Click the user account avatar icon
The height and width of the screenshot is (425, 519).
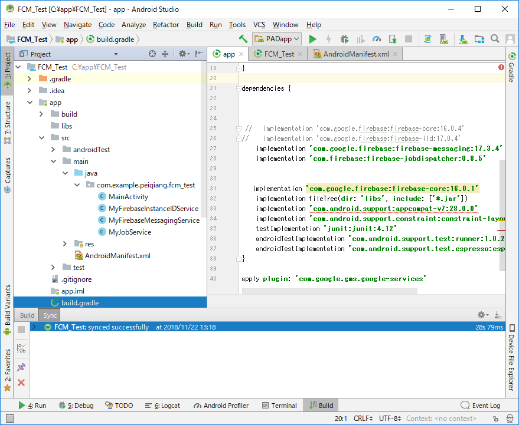coord(510,39)
